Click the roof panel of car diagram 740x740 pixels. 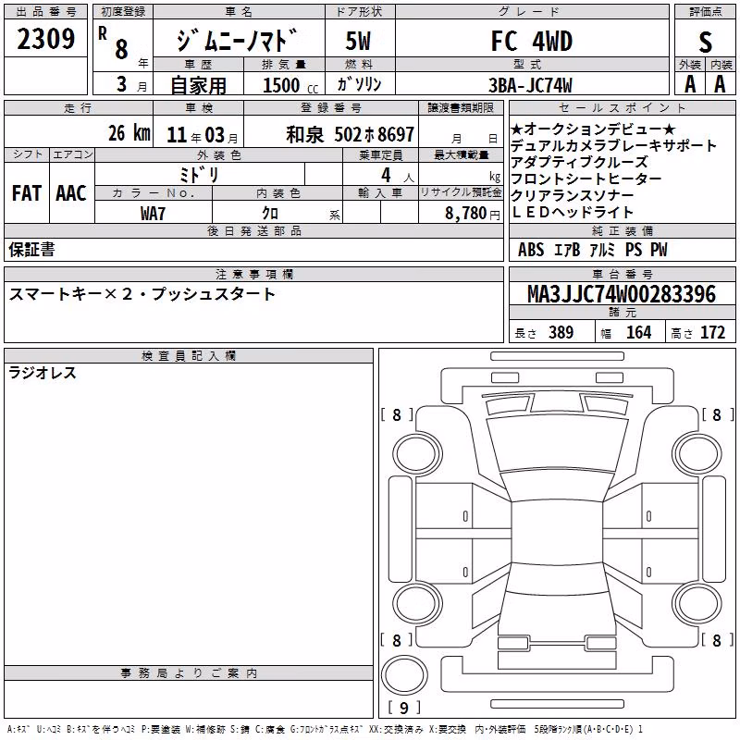(x=557, y=533)
